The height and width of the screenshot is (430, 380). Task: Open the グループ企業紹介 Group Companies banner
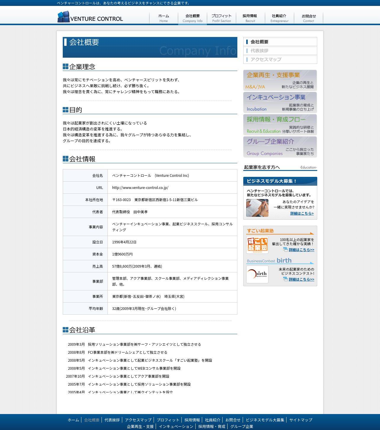(x=280, y=147)
